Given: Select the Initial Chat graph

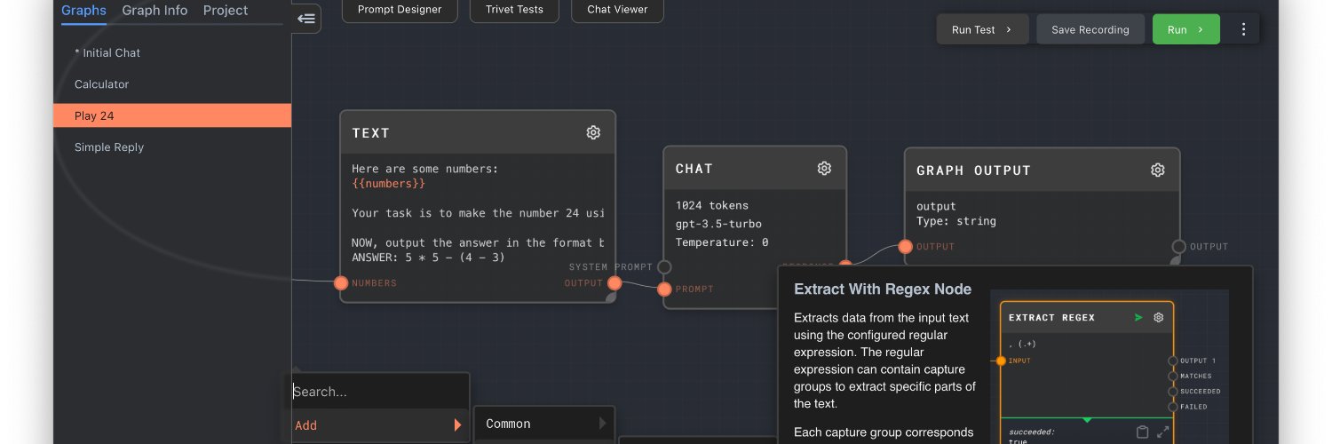Looking at the screenshot, I should (172, 52).
